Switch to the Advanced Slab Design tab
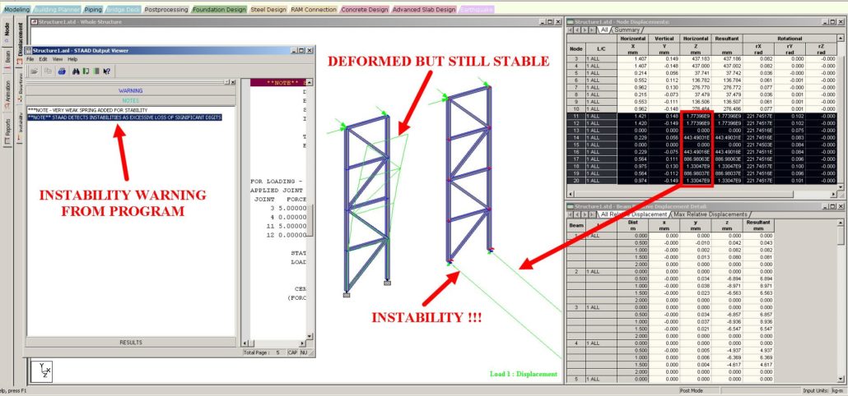This screenshot has height=396, width=848. pos(424,10)
